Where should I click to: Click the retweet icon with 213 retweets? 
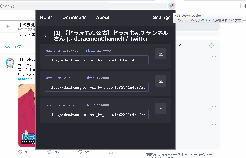(x=50, y=152)
